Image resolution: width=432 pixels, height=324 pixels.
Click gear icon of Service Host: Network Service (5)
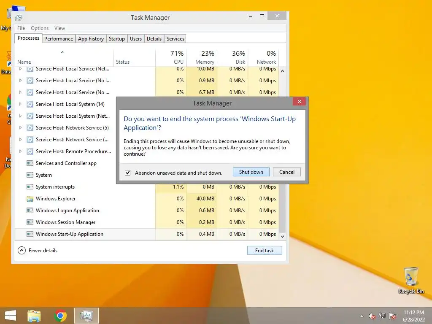click(x=30, y=128)
